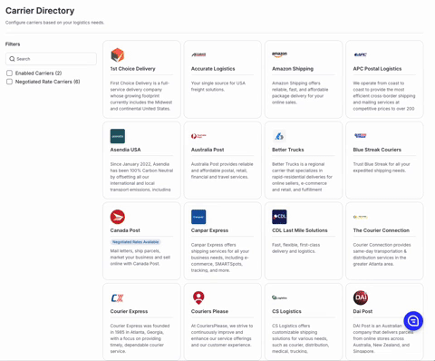Click the Negotiated Rates Available badge

coord(135,242)
